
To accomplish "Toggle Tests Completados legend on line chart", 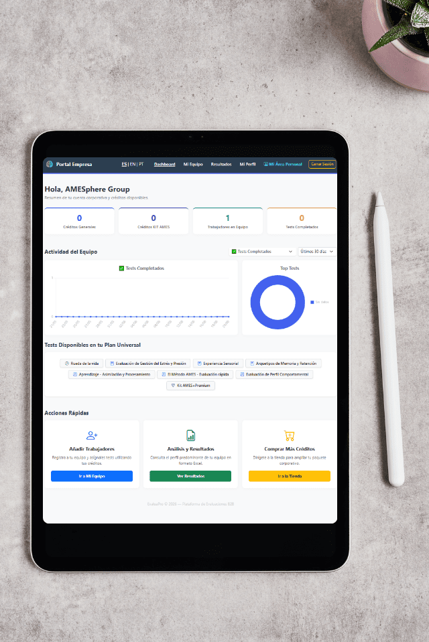I will [x=141, y=268].
